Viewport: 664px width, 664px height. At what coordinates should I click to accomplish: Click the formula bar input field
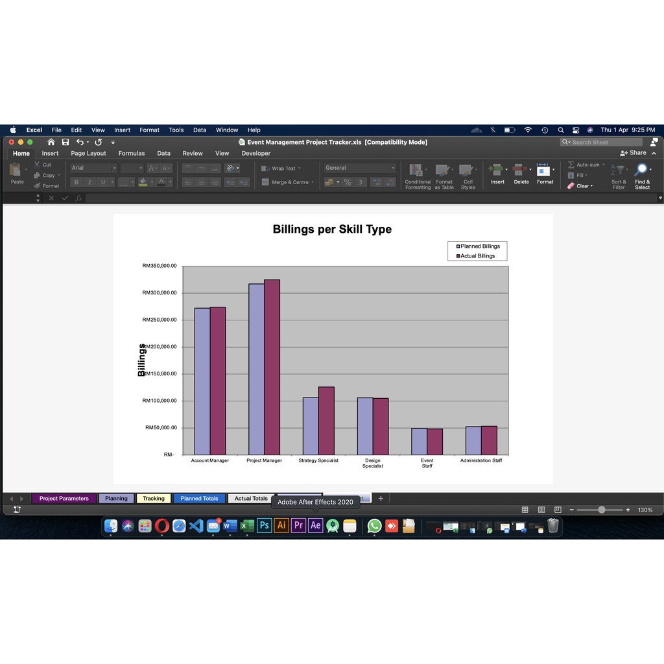pos(371,198)
